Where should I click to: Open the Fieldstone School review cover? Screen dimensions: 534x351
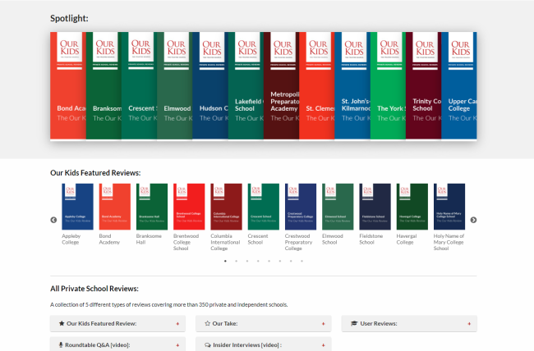click(x=375, y=207)
